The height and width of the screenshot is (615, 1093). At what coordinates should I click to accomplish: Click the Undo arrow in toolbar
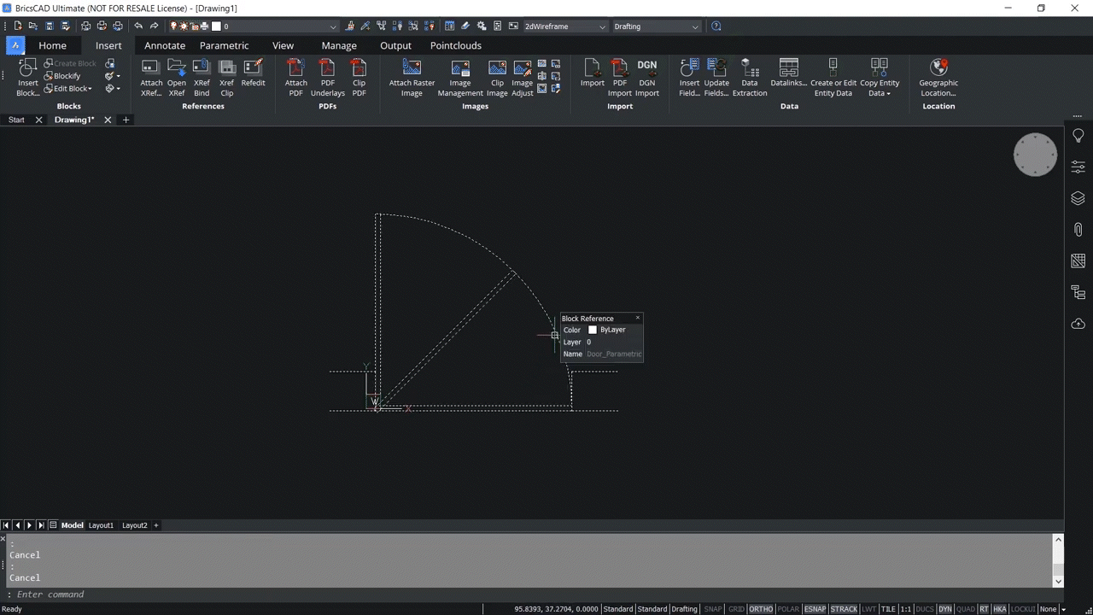pos(138,26)
